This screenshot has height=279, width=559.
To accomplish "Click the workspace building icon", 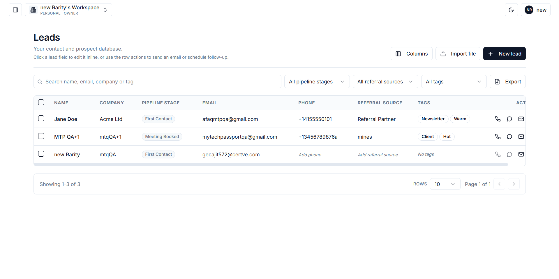I will 33,10.
